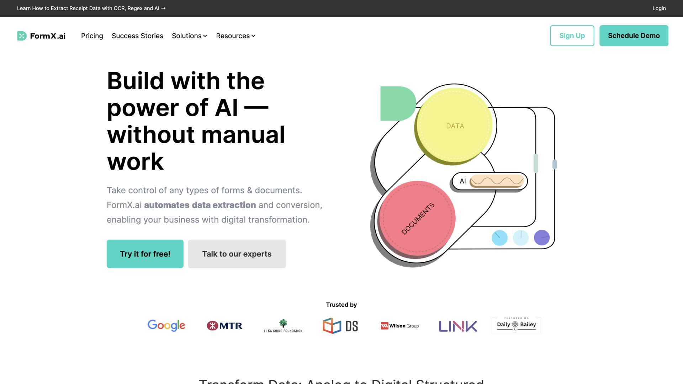Open the Pricing page
This screenshot has width=683, height=384.
pos(92,36)
